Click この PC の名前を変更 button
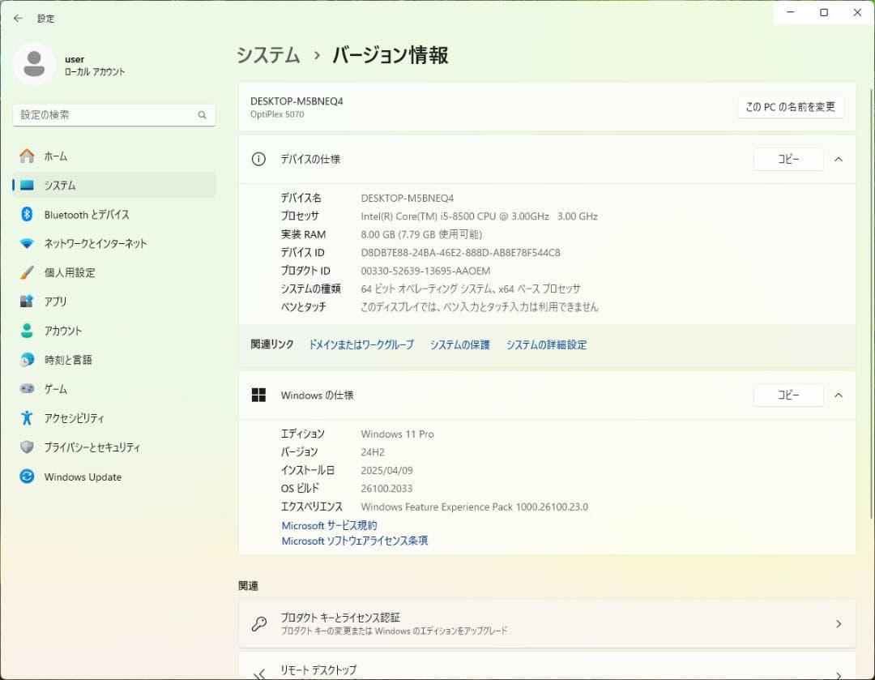This screenshot has width=875, height=680. pyautogui.click(x=790, y=107)
